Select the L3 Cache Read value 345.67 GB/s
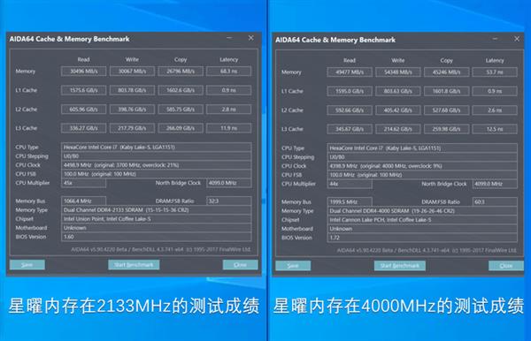This screenshot has height=341, width=531. click(350, 129)
